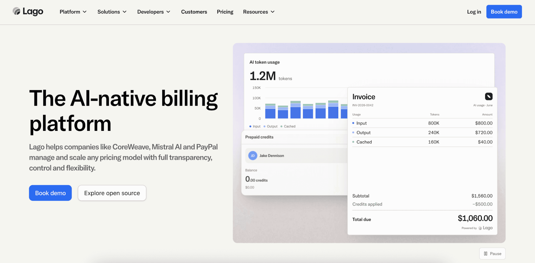Click the Credits applied line in the invoice
This screenshot has height=263, width=535.
(x=422, y=204)
